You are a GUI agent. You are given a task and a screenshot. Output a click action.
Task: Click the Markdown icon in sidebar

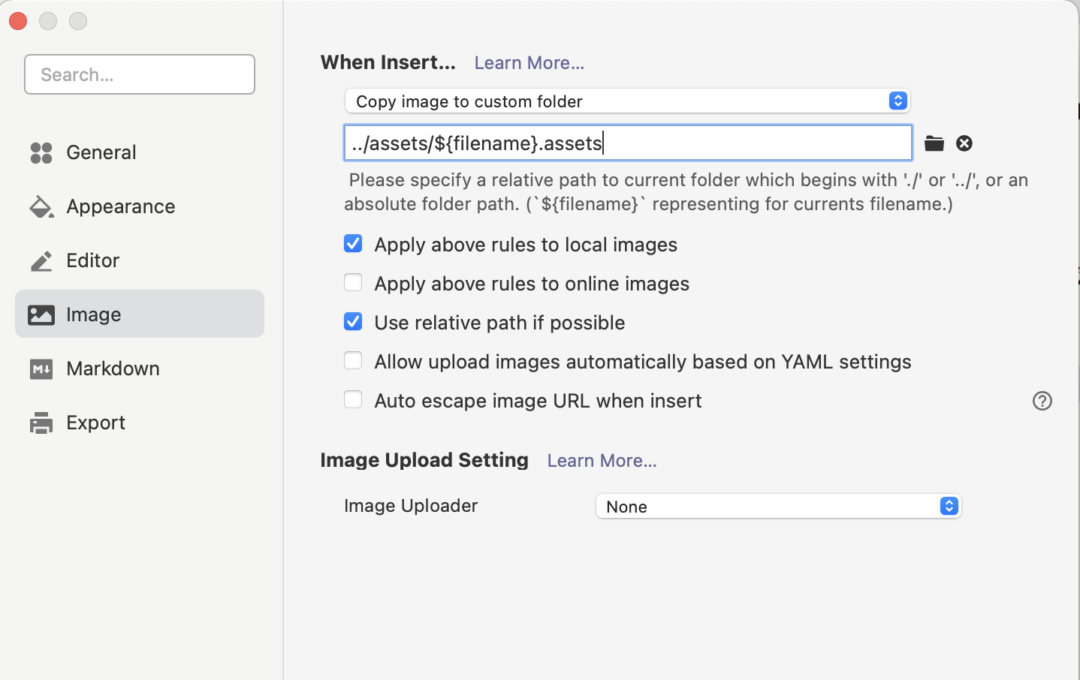coord(41,369)
